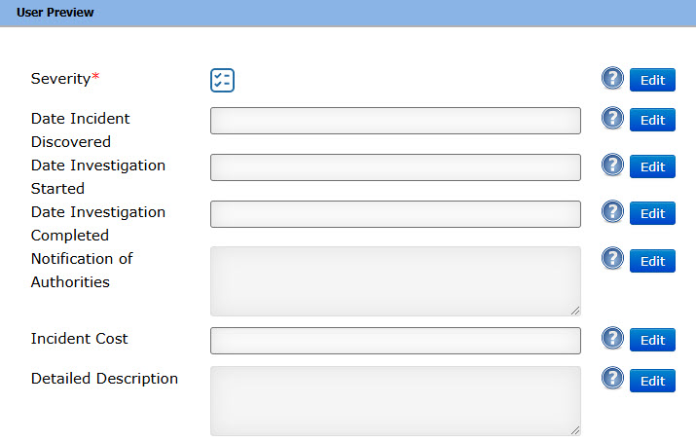This screenshot has height=442, width=696.
Task: Click Edit next to Incident Cost
Action: (x=652, y=340)
